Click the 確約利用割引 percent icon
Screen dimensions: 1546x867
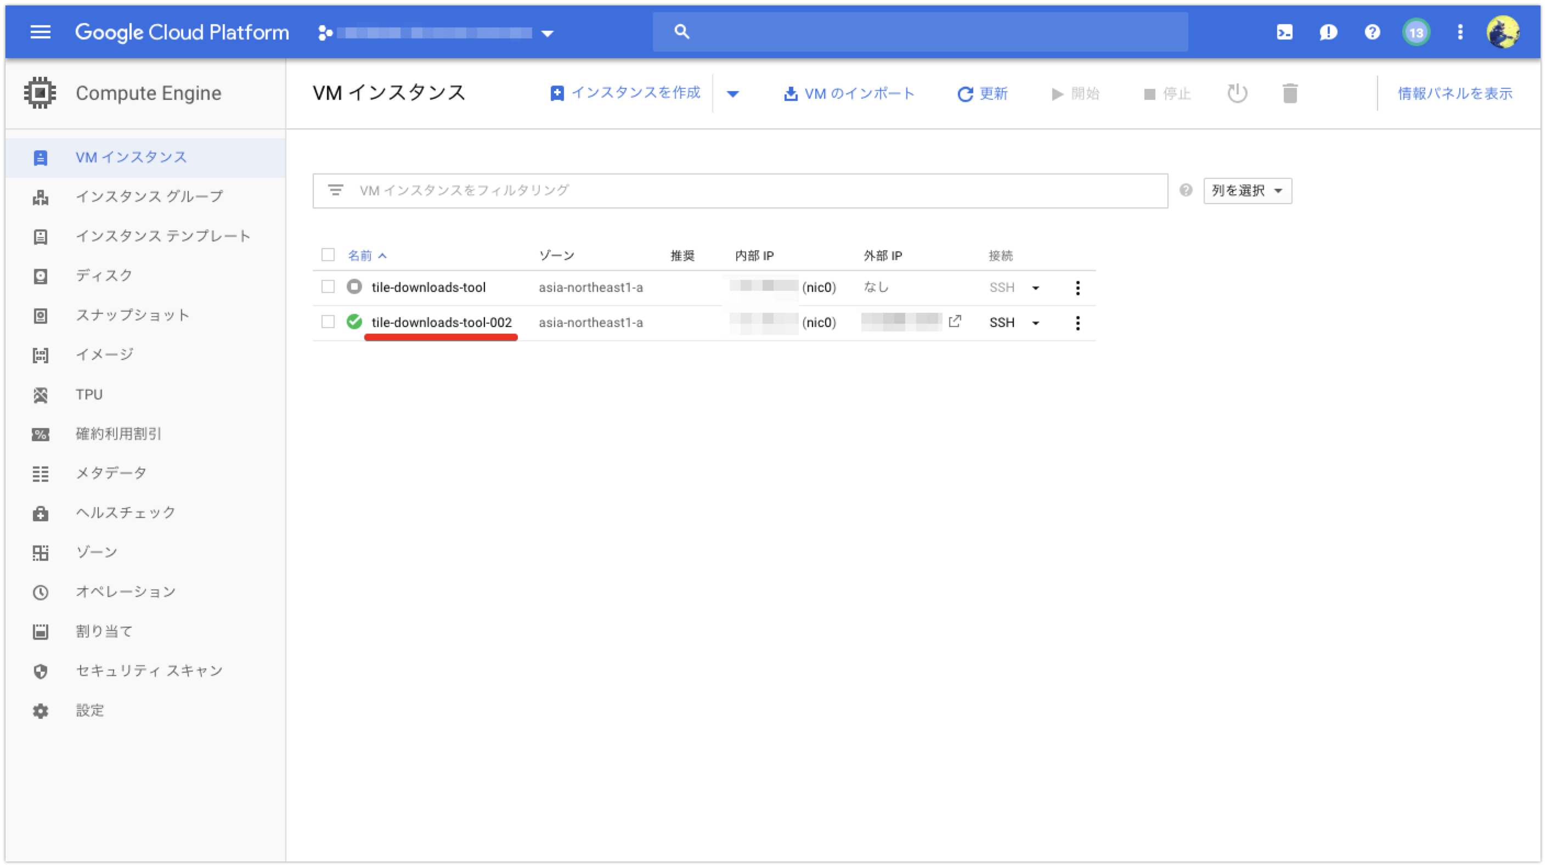tap(40, 434)
